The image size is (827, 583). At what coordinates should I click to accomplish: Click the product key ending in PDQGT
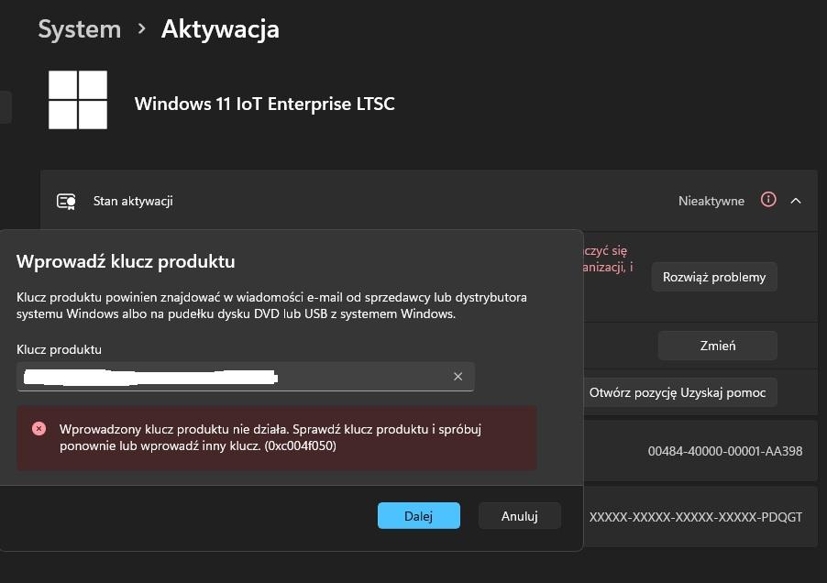click(x=695, y=517)
